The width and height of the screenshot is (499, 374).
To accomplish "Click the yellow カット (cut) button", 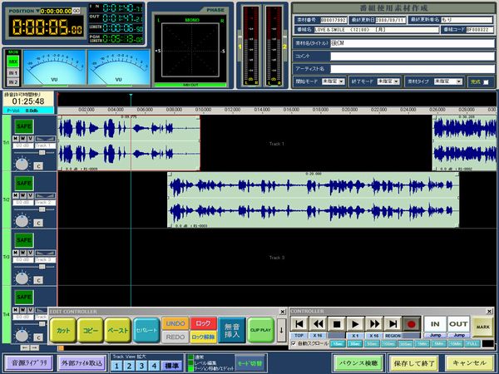I will click(63, 330).
